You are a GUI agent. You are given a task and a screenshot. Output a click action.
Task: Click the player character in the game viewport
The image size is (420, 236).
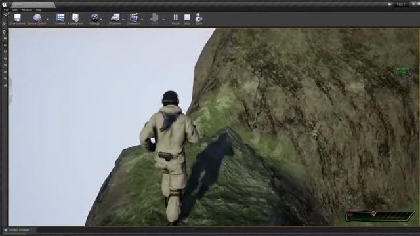[169, 158]
